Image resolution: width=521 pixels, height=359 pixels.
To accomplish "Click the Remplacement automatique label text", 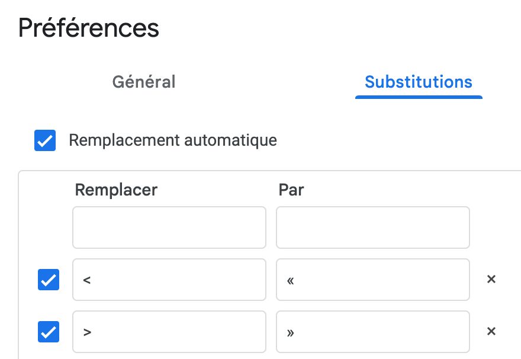I will [172, 140].
